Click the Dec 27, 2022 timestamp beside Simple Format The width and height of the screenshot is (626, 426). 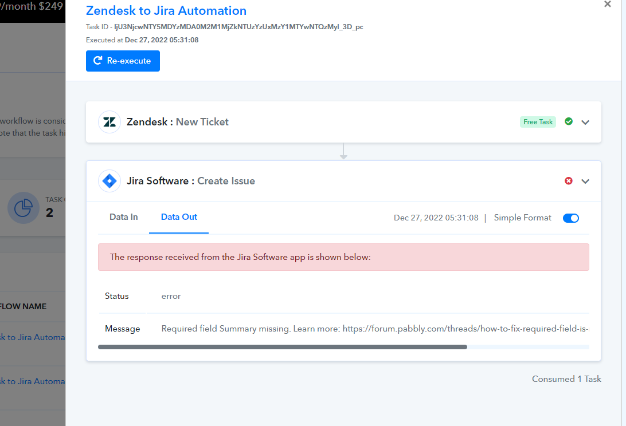[436, 218]
